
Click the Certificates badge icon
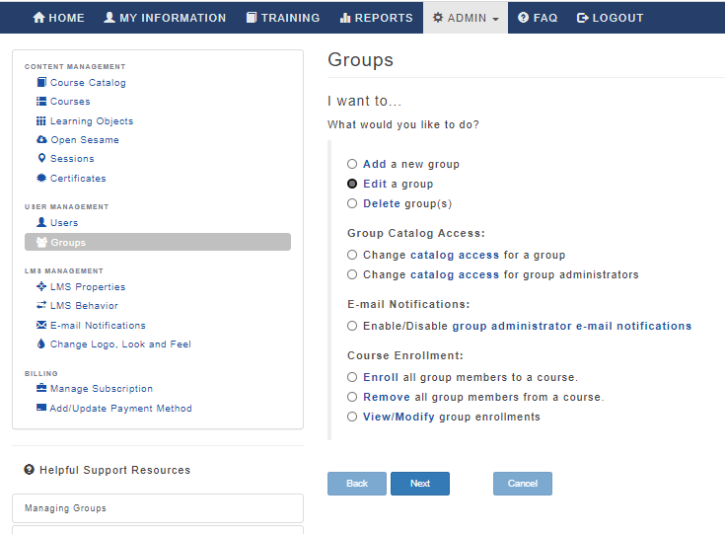pos(41,178)
